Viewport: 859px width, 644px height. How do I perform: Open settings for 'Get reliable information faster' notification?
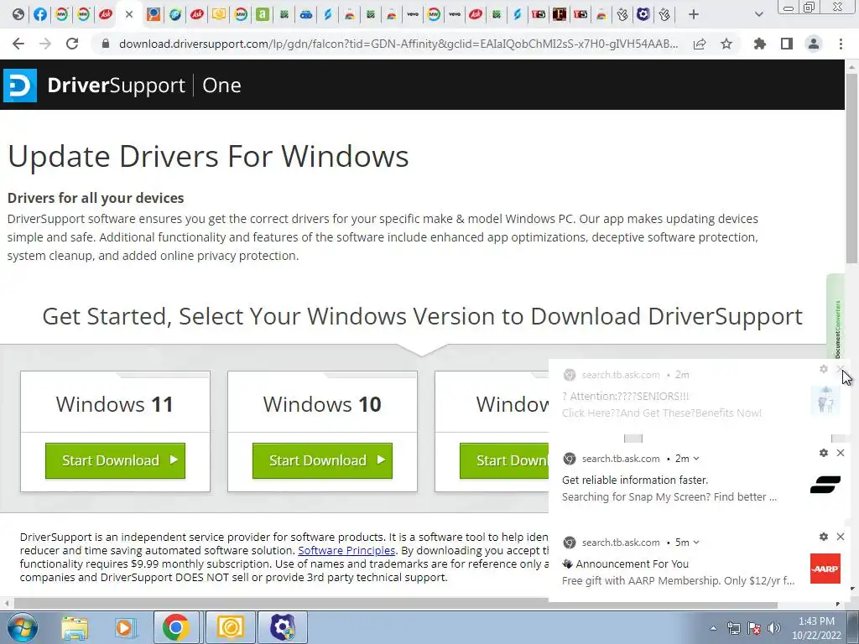click(x=824, y=453)
